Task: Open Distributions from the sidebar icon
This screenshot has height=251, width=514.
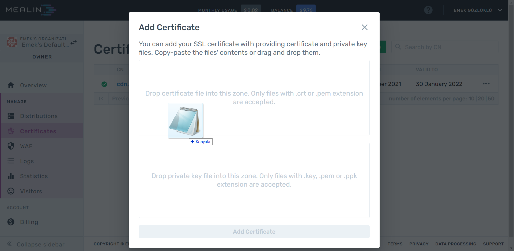Action: 11,116
